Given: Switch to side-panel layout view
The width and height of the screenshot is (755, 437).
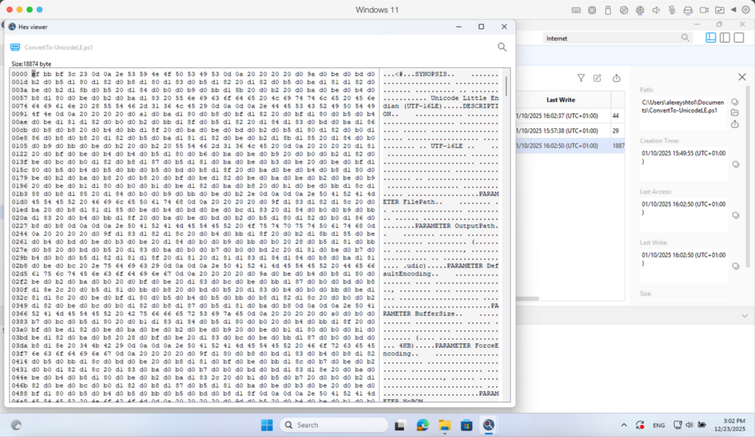Looking at the screenshot, I should coord(726,38).
